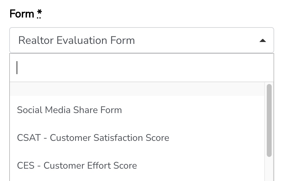Select CSAT - Customer Satisfaction Score
Screen dimensions: 284x181
(x=93, y=137)
